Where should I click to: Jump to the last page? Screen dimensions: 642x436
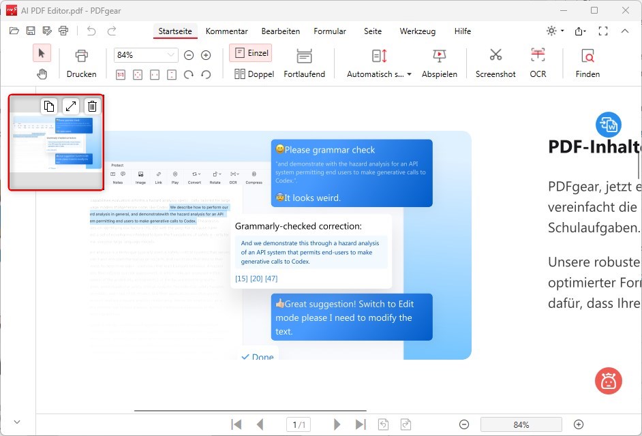tap(361, 424)
